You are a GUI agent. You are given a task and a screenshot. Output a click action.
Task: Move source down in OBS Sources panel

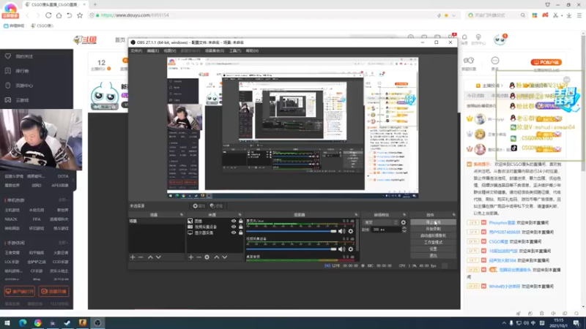click(x=225, y=257)
